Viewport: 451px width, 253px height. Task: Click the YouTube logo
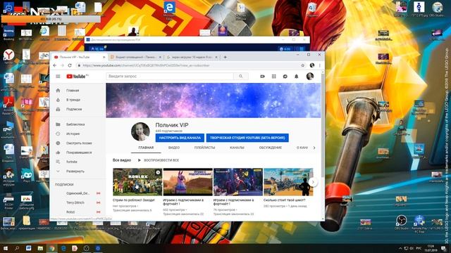pyautogui.click(x=77, y=77)
